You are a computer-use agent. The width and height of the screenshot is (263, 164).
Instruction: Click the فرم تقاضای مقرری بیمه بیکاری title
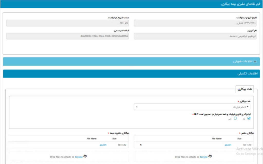click(x=241, y=4)
